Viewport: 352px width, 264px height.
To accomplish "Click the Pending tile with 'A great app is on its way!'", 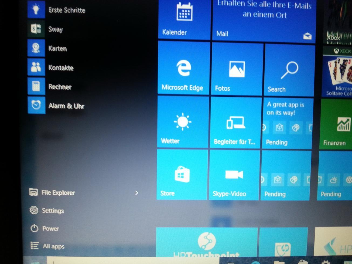I will (288, 123).
